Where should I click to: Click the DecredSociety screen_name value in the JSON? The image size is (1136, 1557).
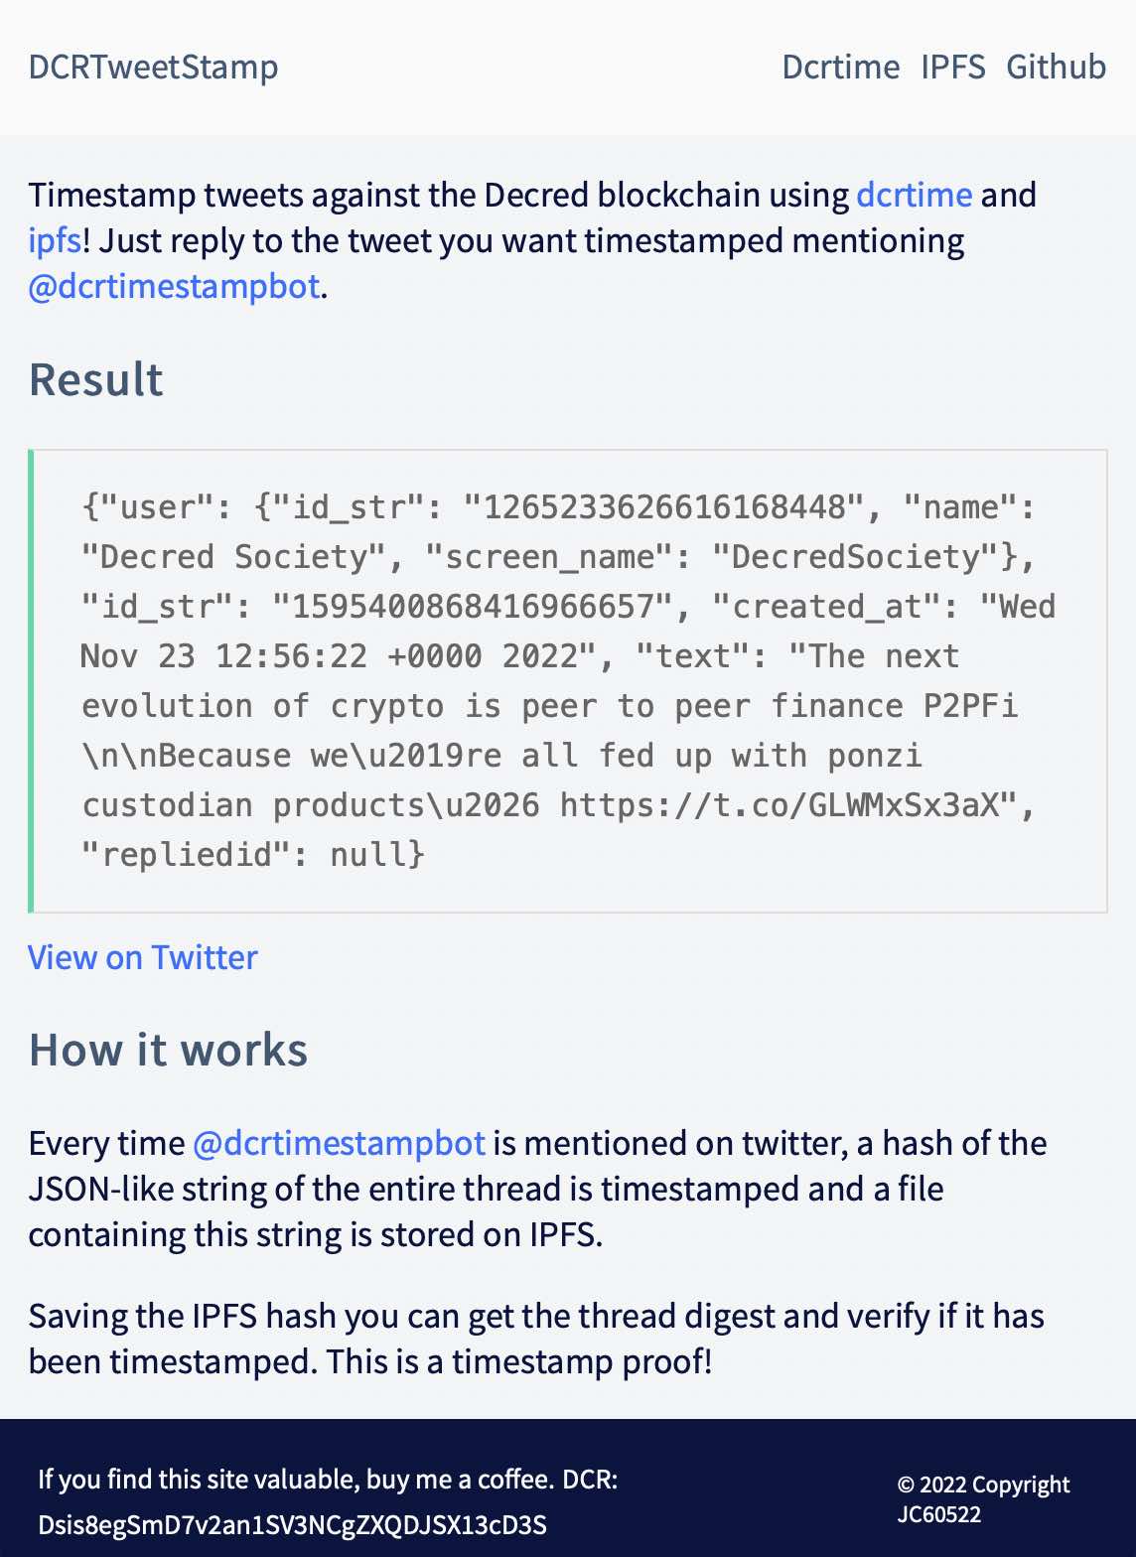[x=856, y=557]
